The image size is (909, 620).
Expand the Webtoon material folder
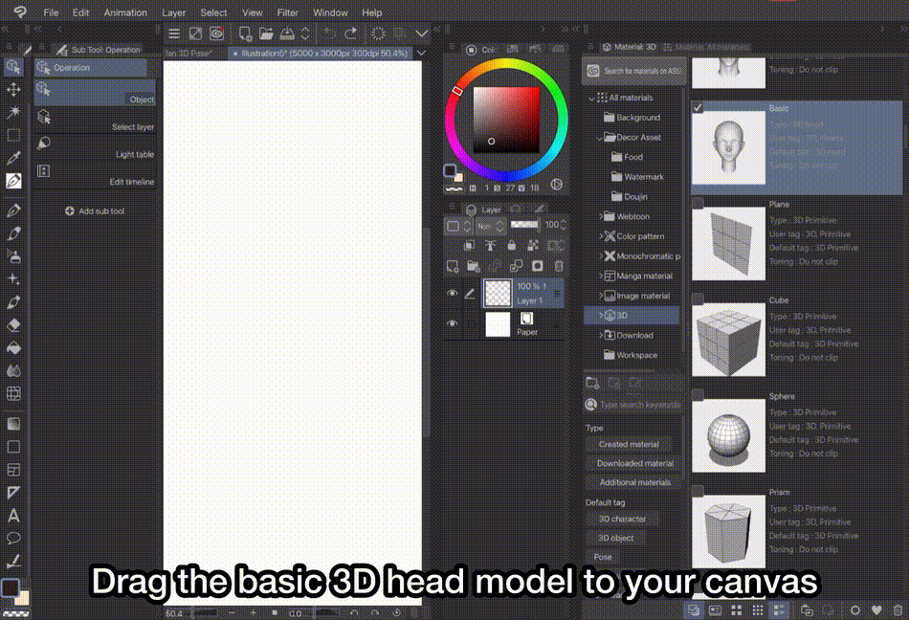[x=601, y=216]
